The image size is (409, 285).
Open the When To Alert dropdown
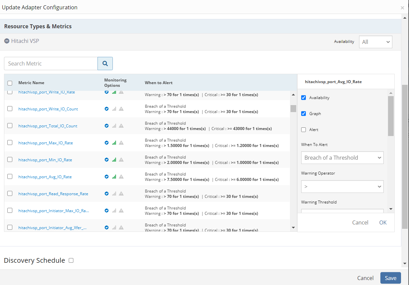point(342,158)
